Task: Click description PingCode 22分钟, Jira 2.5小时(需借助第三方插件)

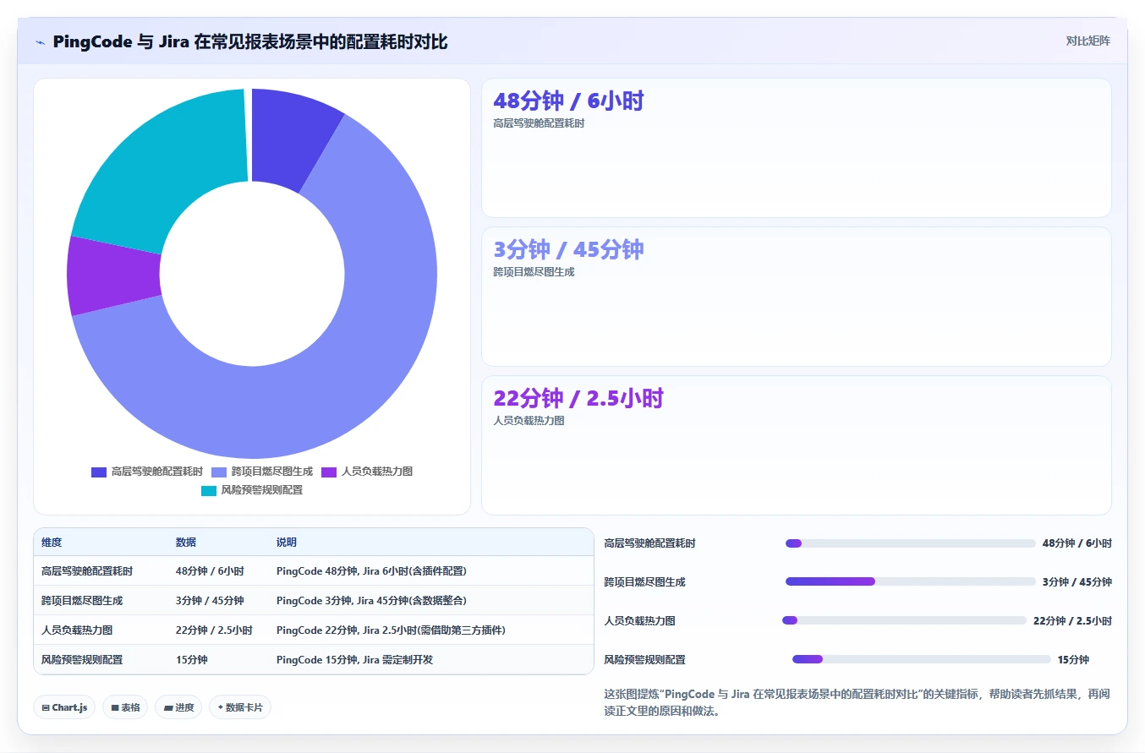Action: 391,630
